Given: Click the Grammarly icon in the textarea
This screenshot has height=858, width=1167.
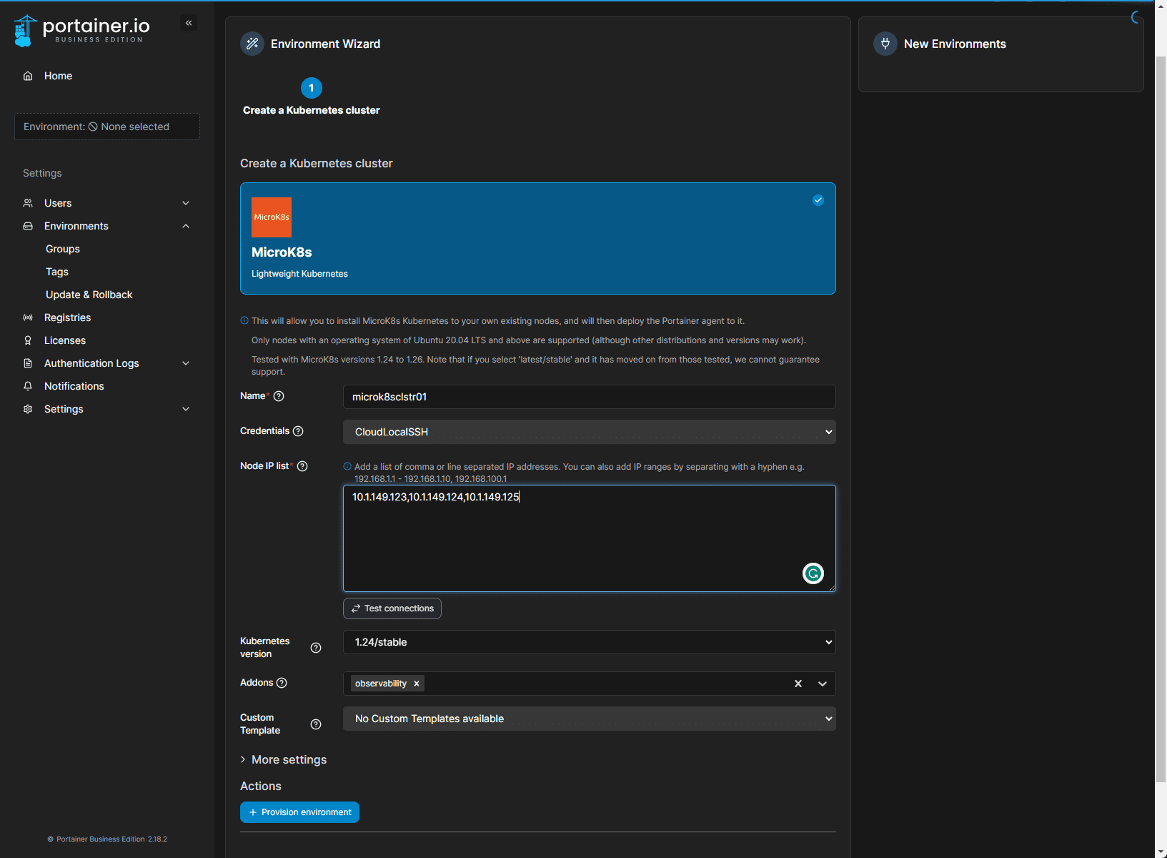Looking at the screenshot, I should (x=813, y=573).
